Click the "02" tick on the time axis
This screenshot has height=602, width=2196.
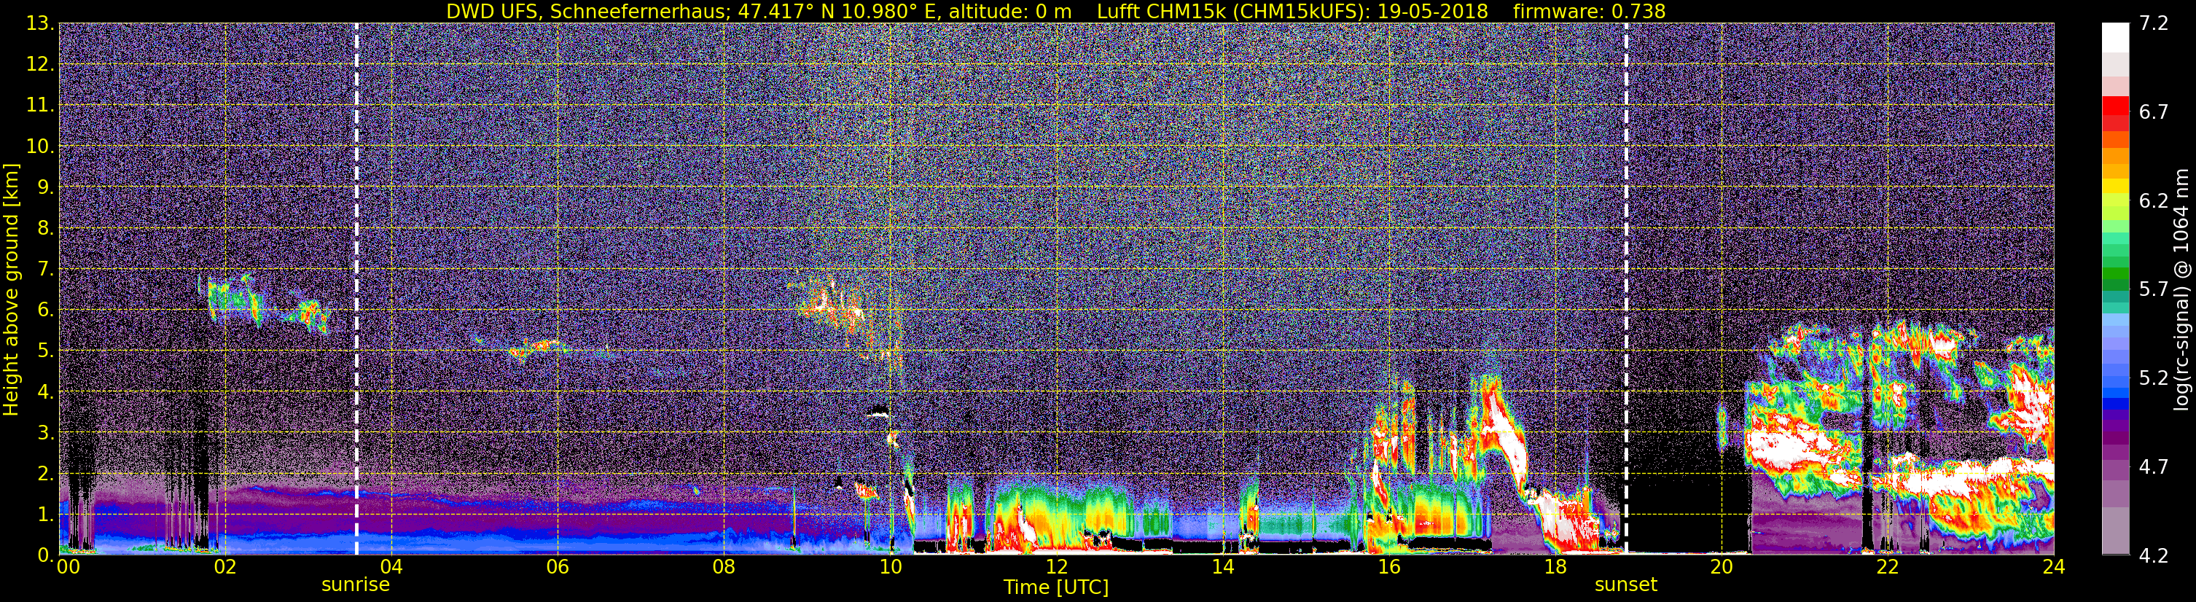click(x=225, y=567)
